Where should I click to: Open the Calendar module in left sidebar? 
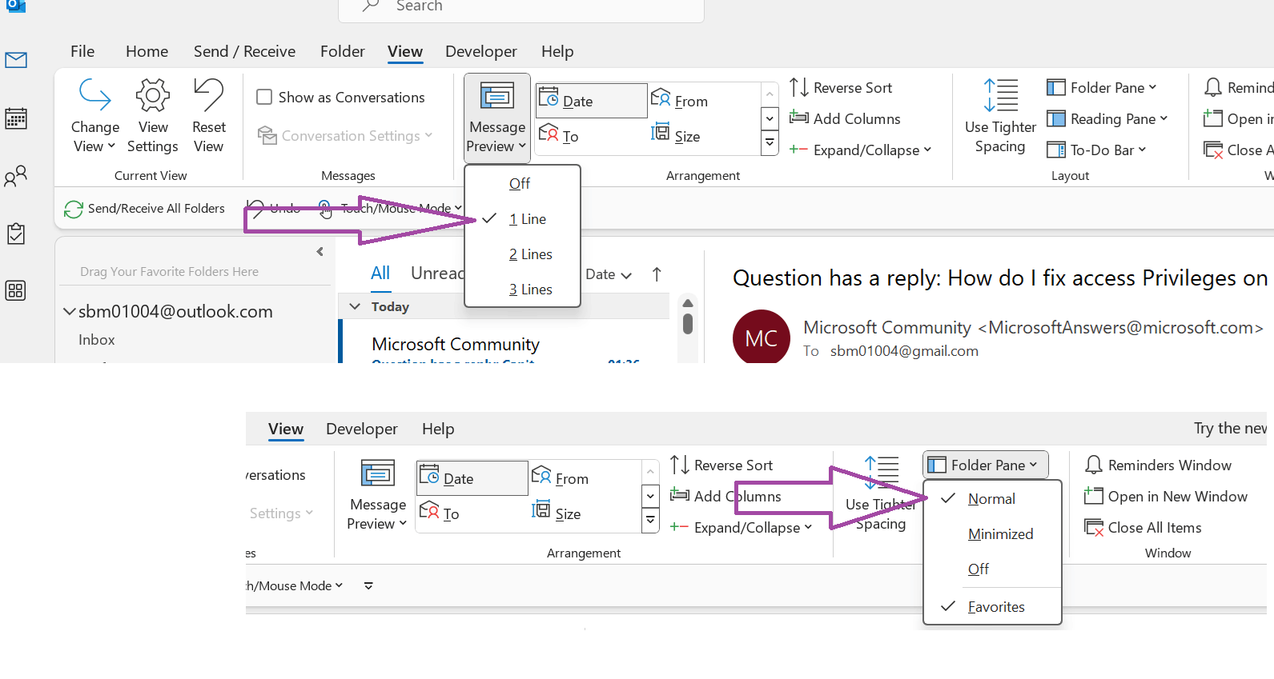(x=16, y=118)
